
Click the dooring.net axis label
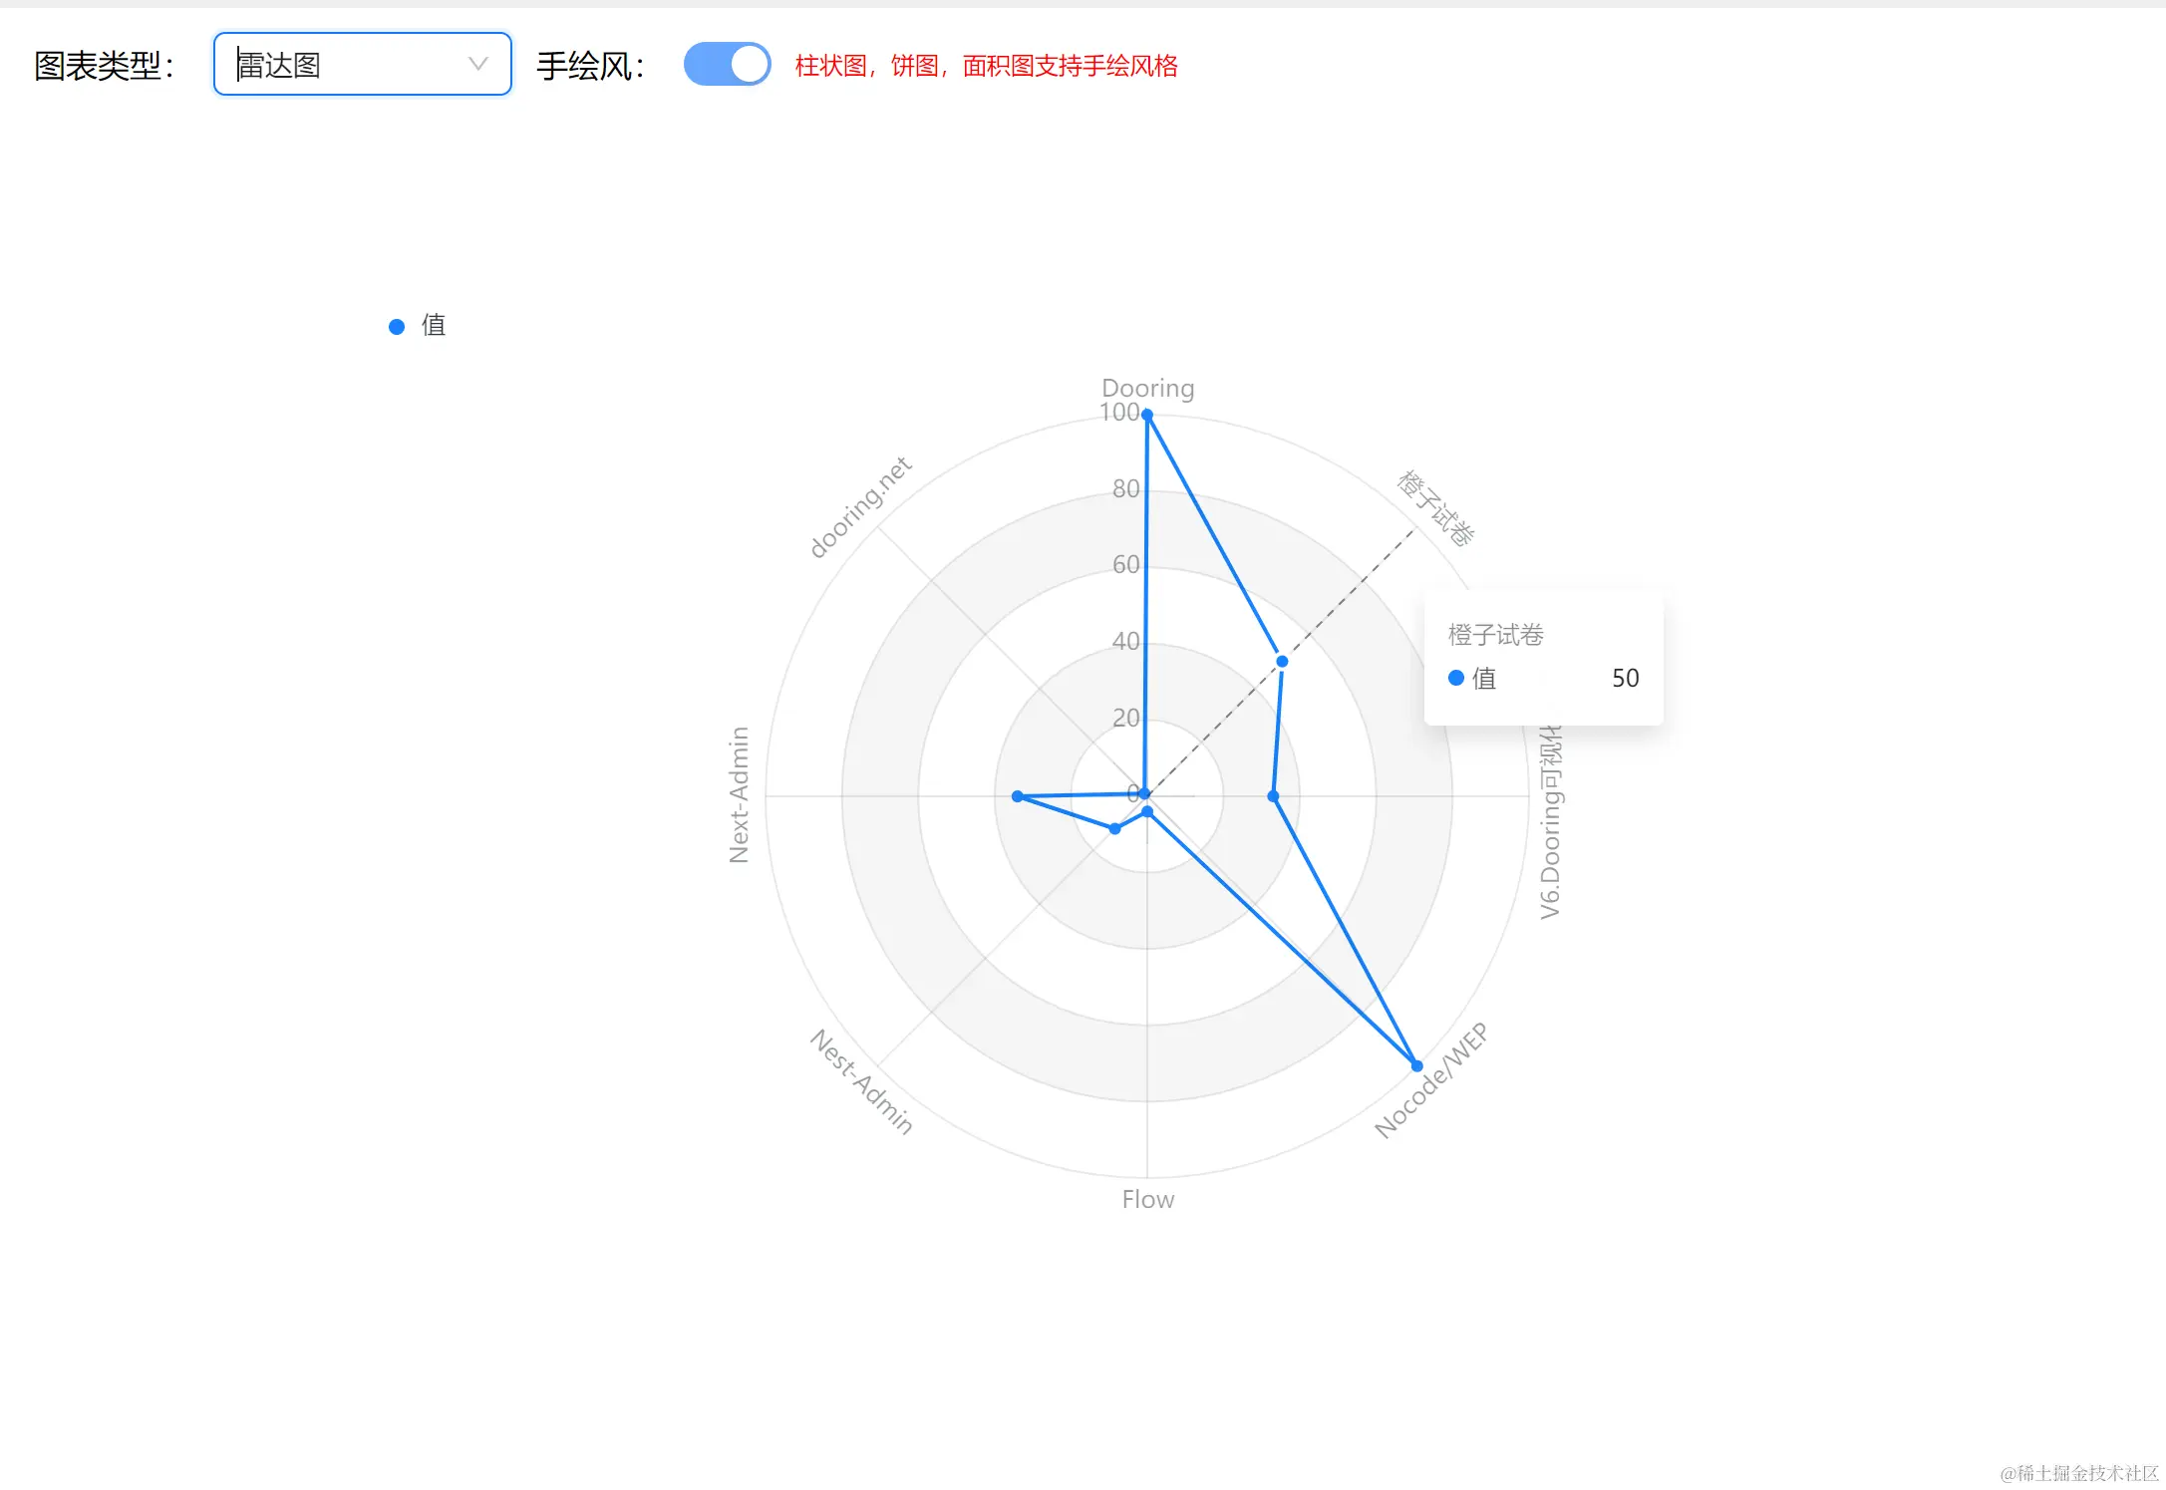tap(860, 507)
